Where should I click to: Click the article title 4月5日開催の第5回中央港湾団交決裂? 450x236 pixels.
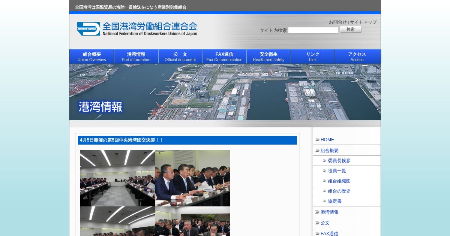[x=121, y=140]
